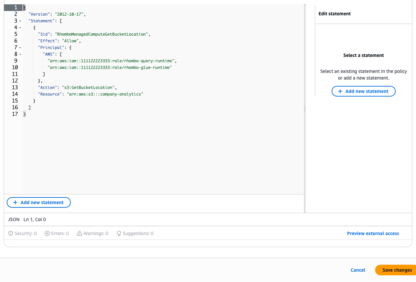Collapse the AWS array on line 8
This screenshot has height=282, width=416.
coord(20,54)
